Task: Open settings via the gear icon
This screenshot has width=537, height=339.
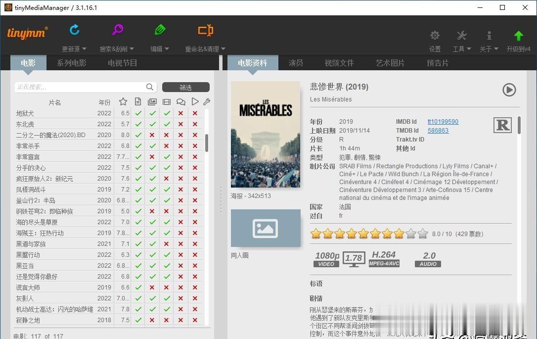Action: (x=435, y=35)
